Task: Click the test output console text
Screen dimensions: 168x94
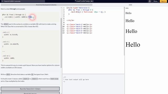Action: 76,79
